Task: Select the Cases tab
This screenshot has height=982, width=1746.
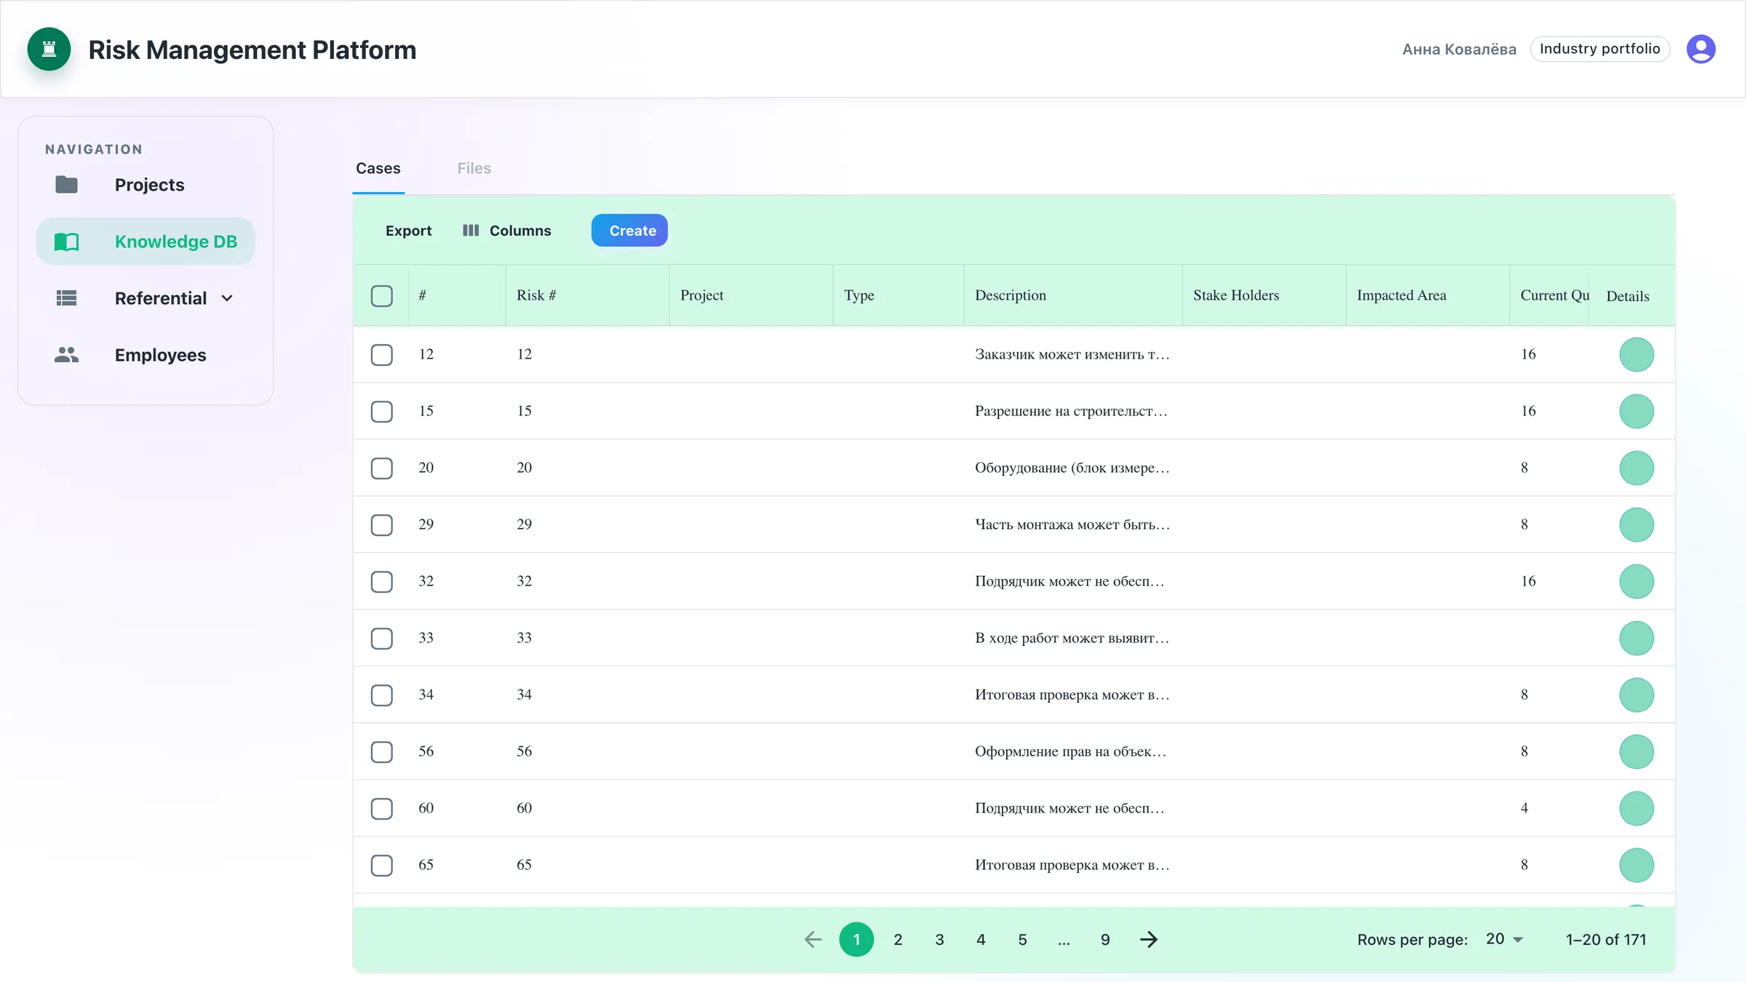Action: pos(378,168)
